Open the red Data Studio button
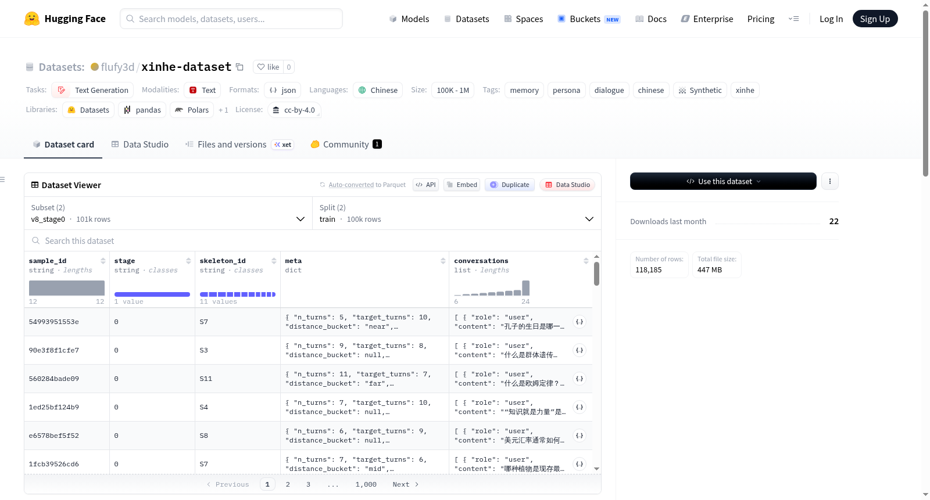The image size is (930, 500). click(x=567, y=185)
